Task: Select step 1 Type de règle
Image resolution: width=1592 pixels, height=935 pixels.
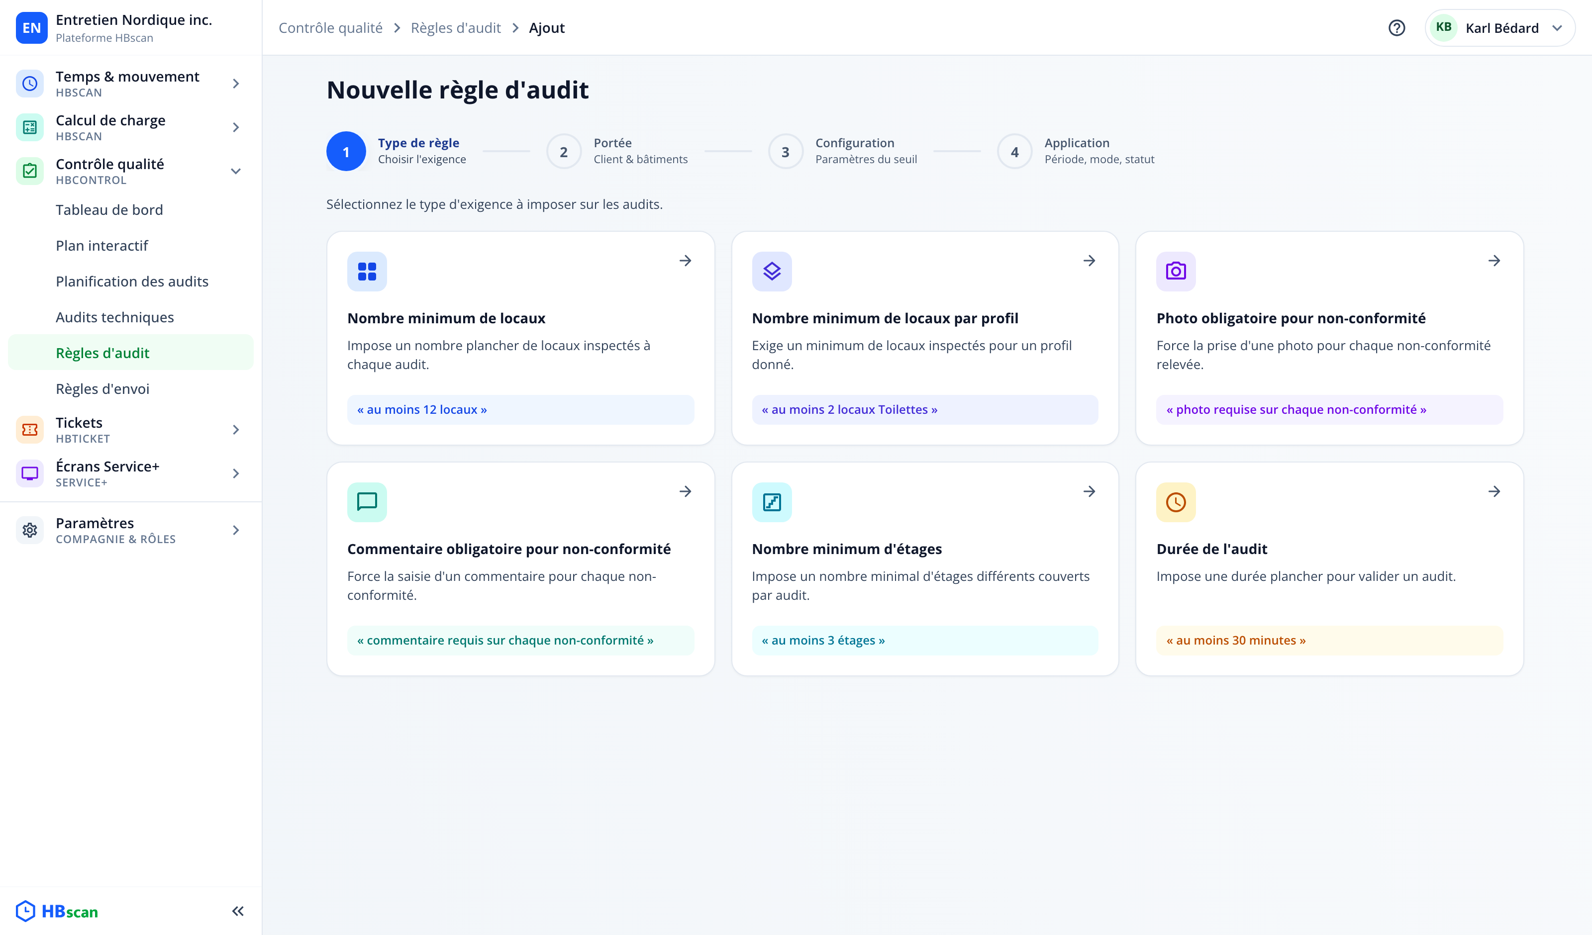Action: [396, 151]
